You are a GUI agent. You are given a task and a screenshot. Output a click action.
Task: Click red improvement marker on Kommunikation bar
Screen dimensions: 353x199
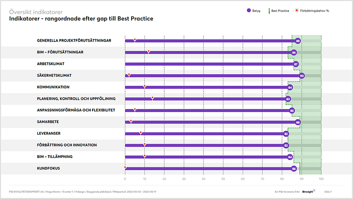click(x=144, y=87)
